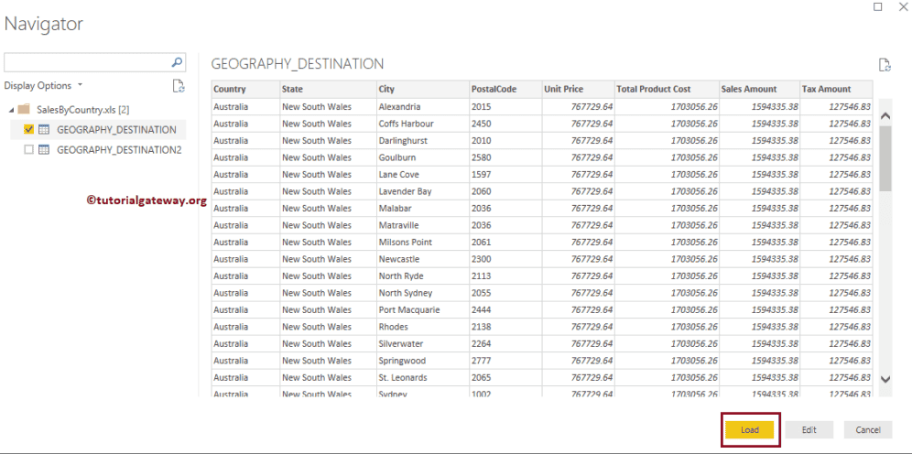Click the refresh preview icon above the table
This screenshot has height=454, width=912.
coord(885,65)
